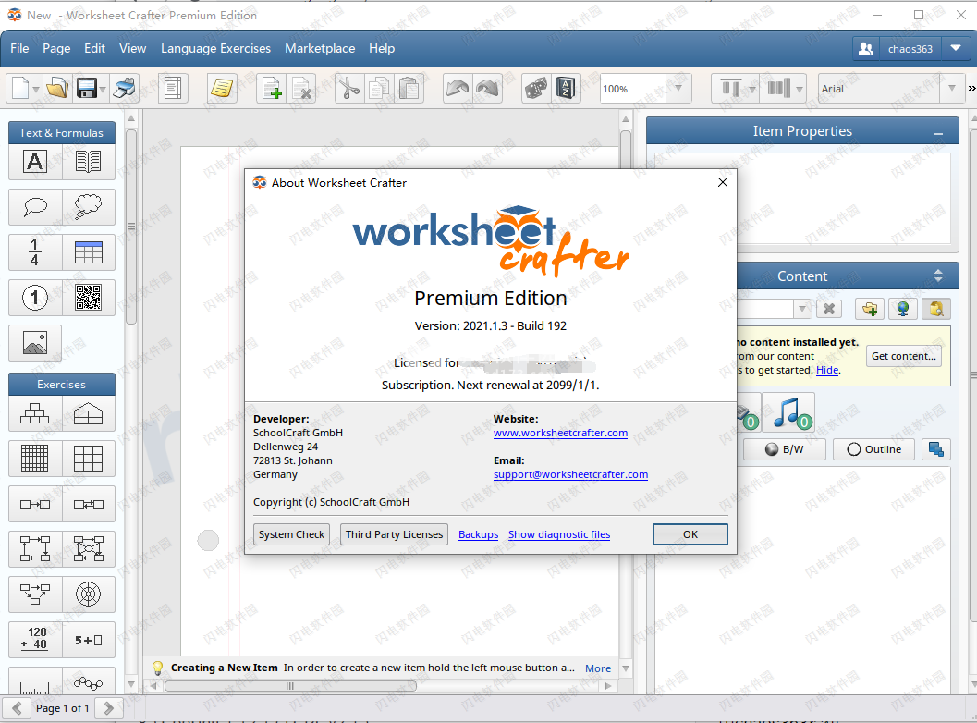The height and width of the screenshot is (723, 977).
Task: Open an existing file via folder icon
Action: coord(57,89)
